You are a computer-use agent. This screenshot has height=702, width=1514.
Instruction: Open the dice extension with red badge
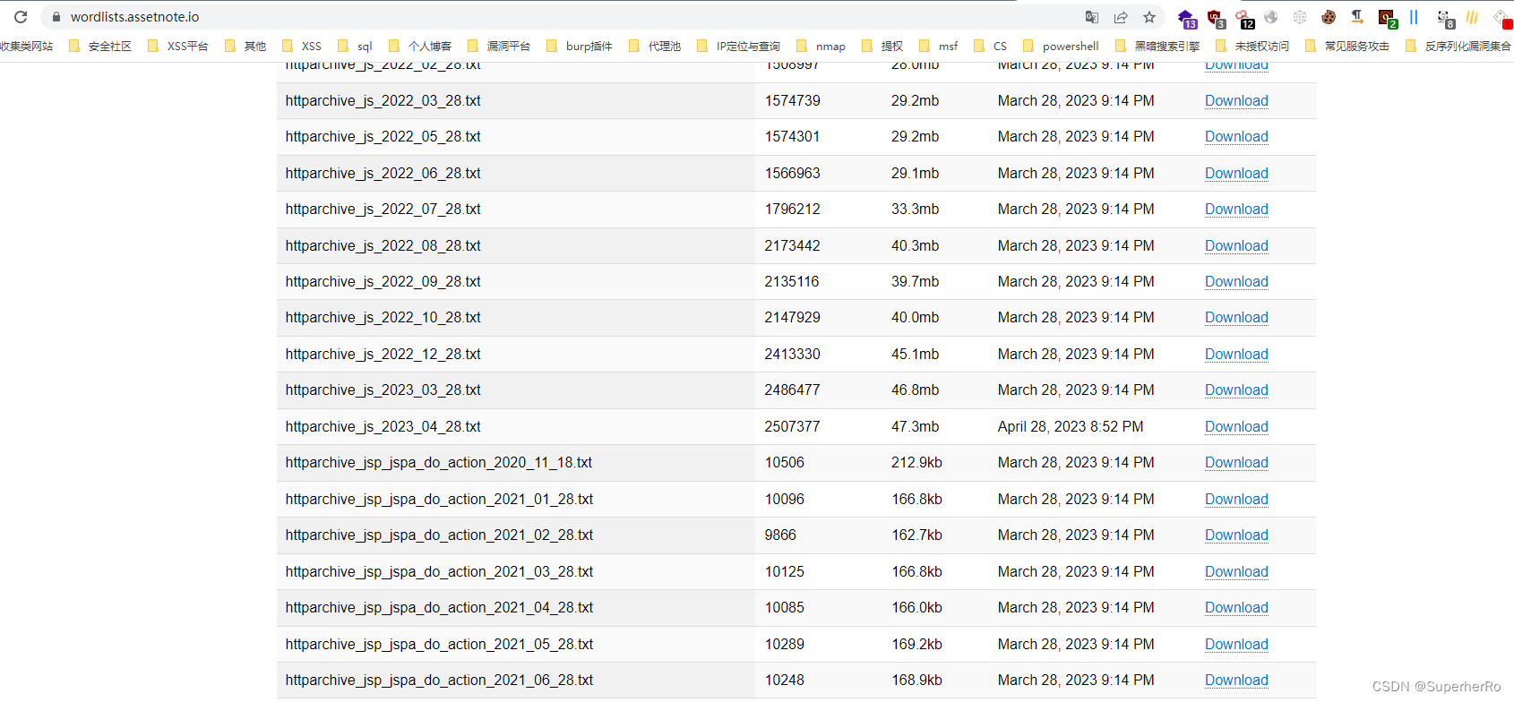1502,18
